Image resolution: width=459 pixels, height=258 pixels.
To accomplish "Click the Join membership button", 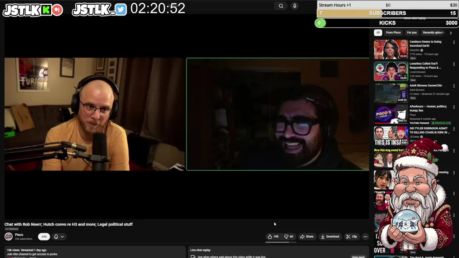I will (x=44, y=236).
